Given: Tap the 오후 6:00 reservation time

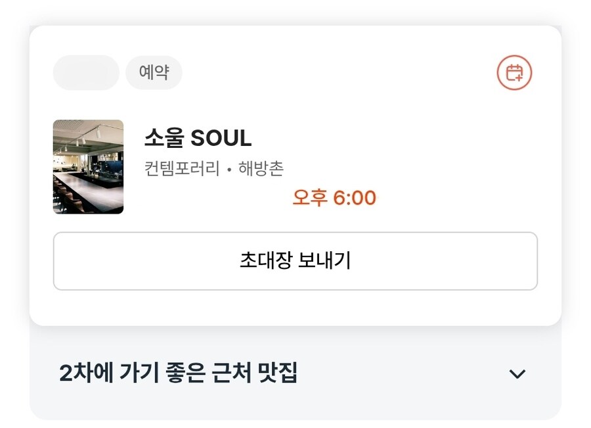Looking at the screenshot, I should [x=334, y=197].
